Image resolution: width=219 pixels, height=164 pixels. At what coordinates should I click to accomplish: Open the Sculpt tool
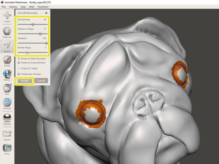(x=7, y=60)
